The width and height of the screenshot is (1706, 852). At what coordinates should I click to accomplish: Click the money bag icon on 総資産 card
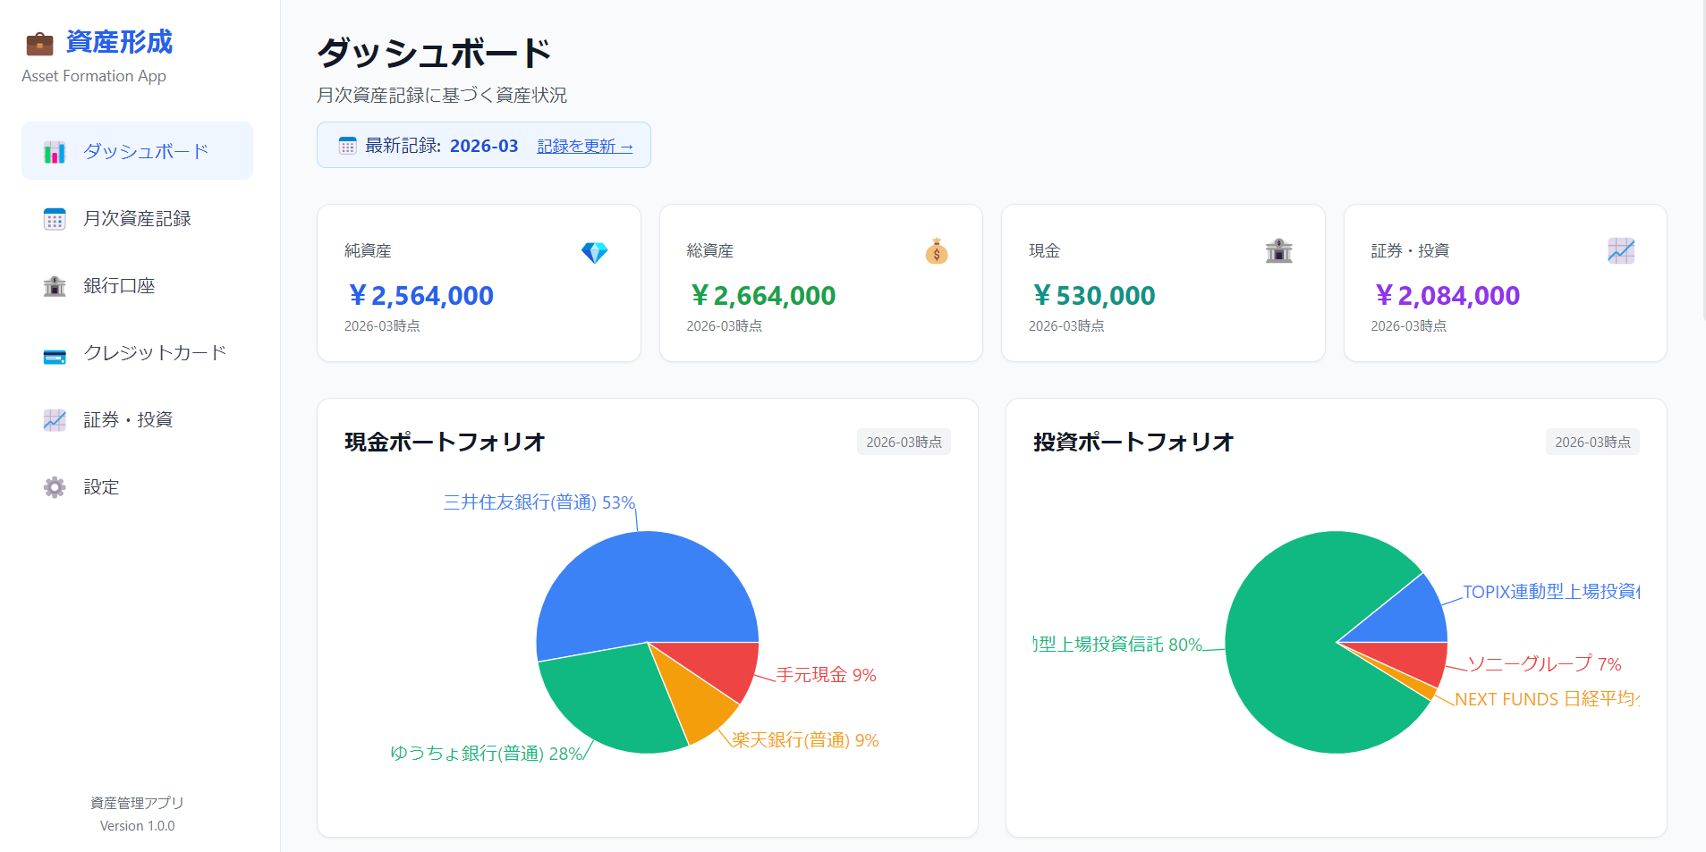click(936, 252)
